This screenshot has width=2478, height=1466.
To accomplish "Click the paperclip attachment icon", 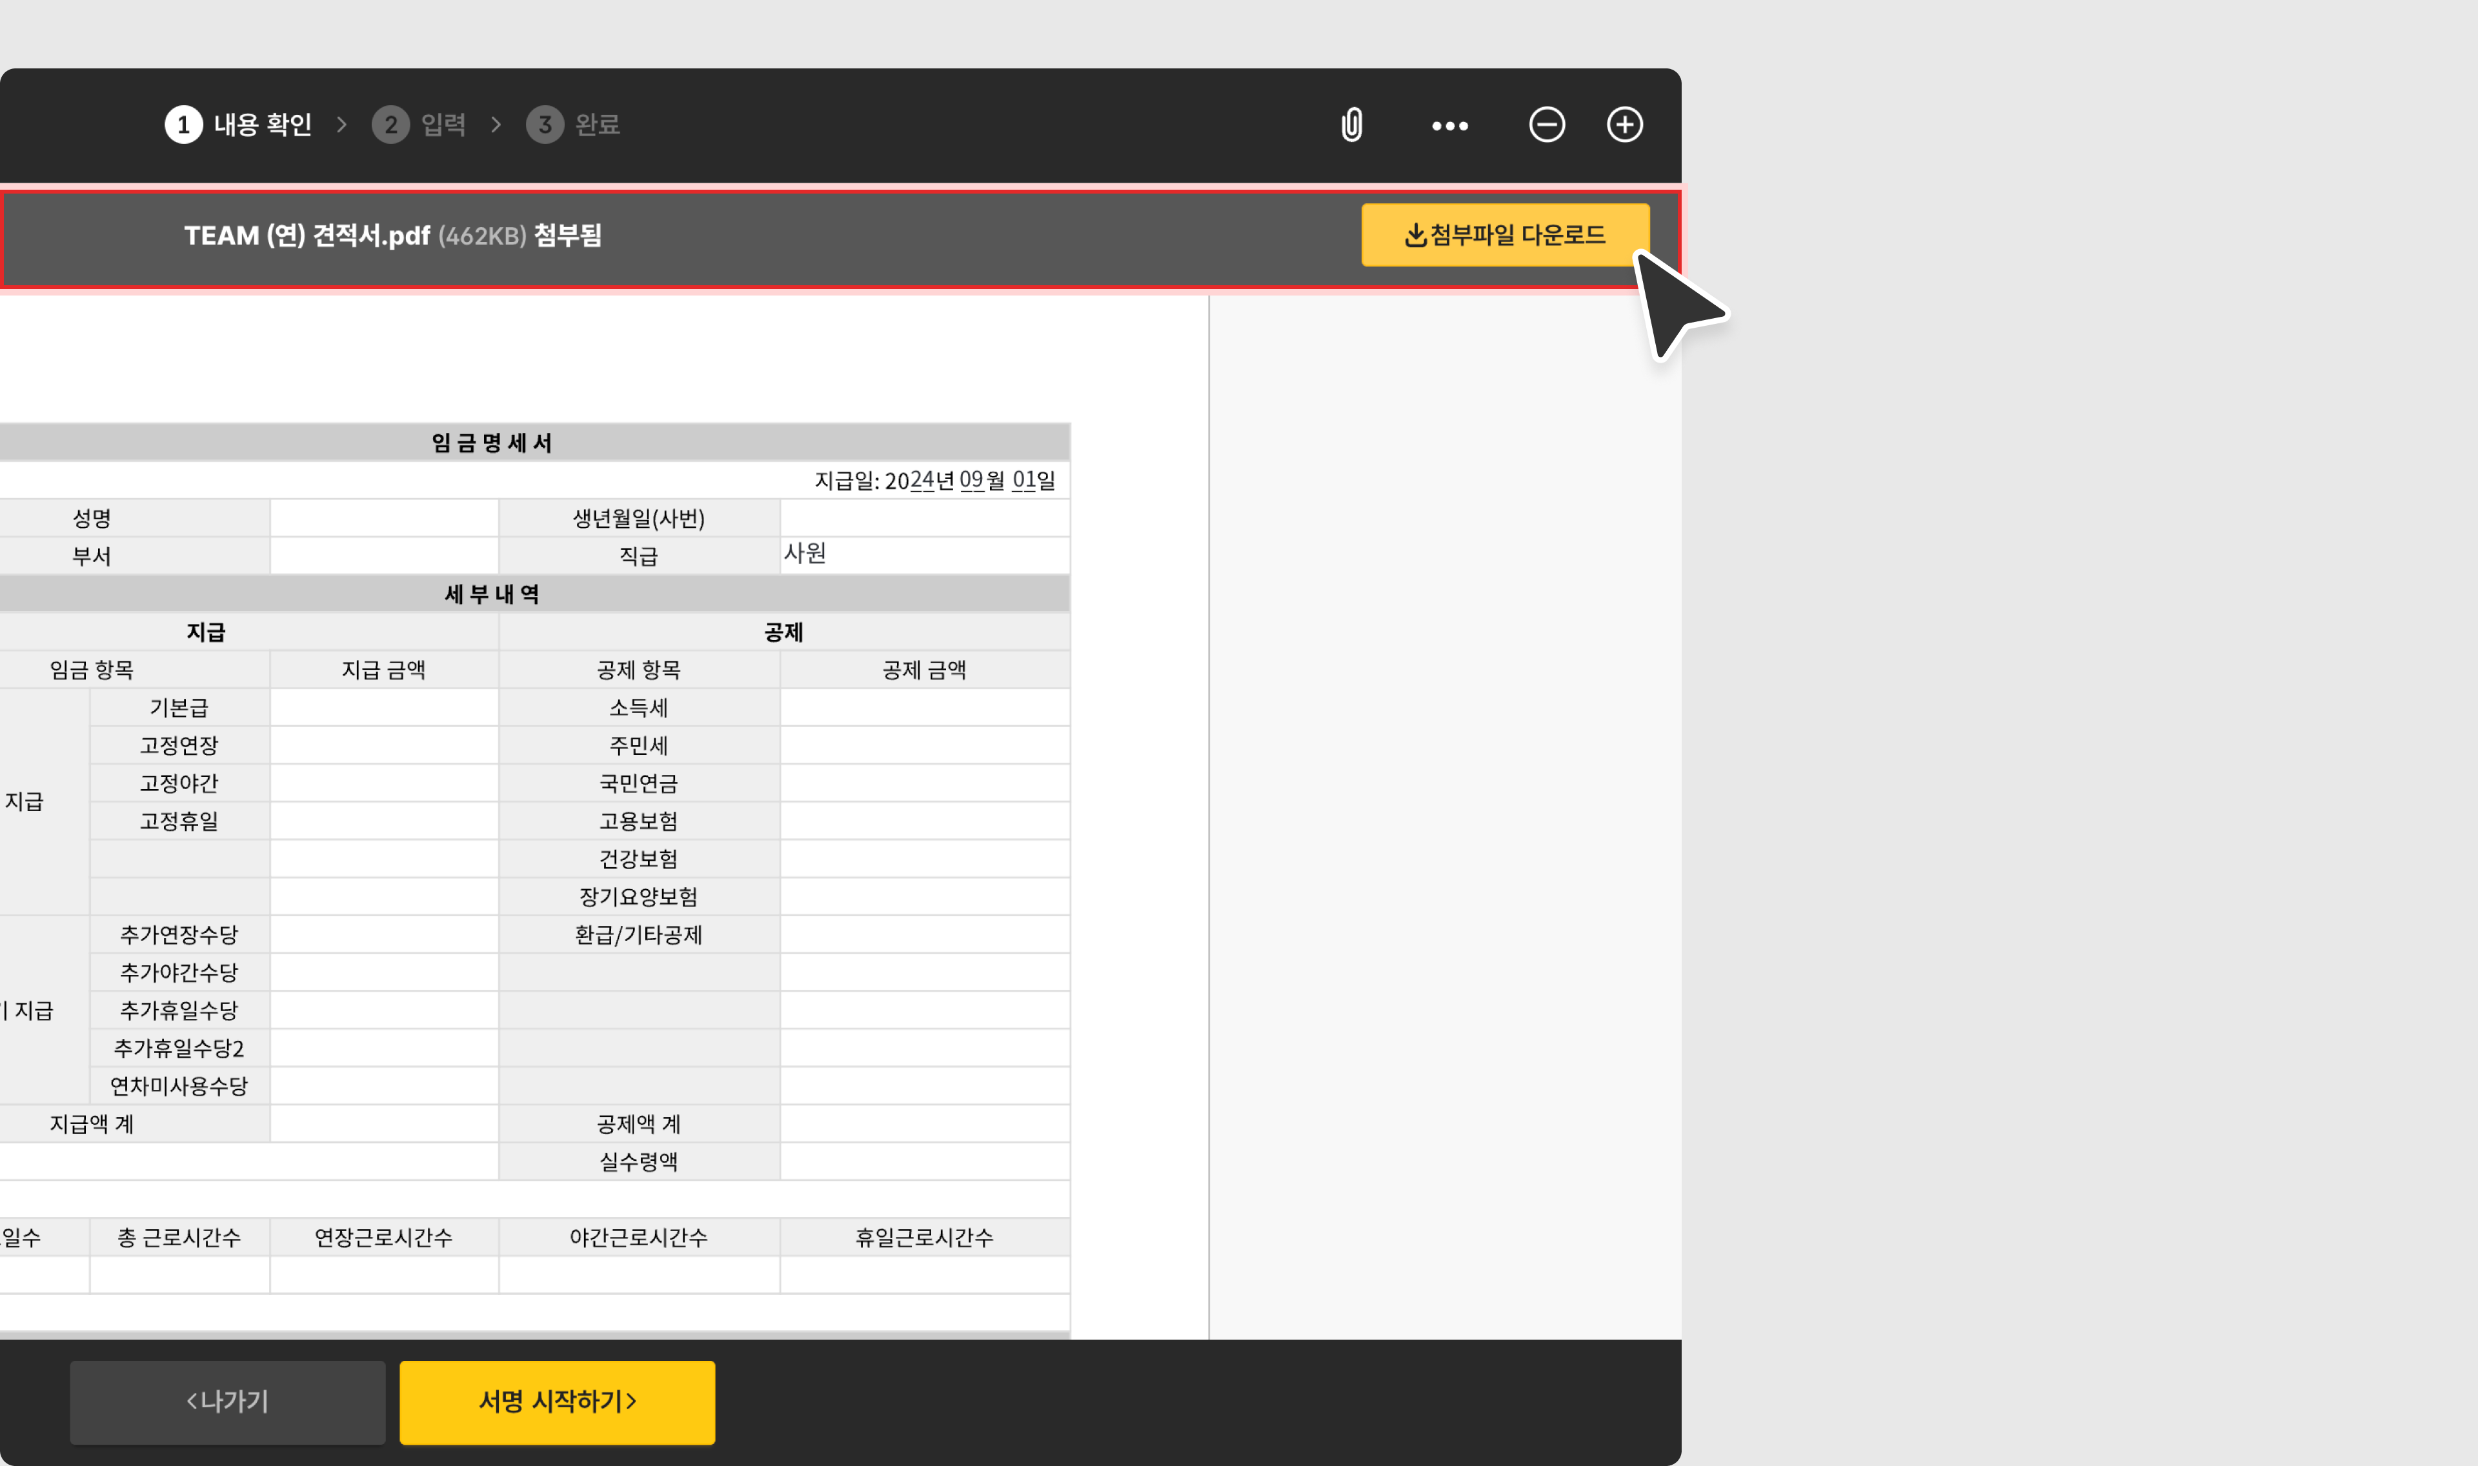I will 1351,125.
